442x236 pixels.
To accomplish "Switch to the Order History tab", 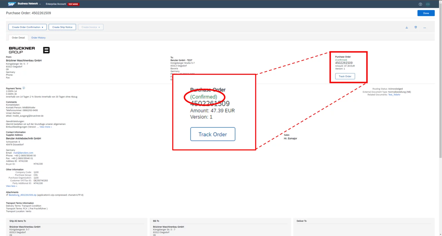I will coord(38,37).
